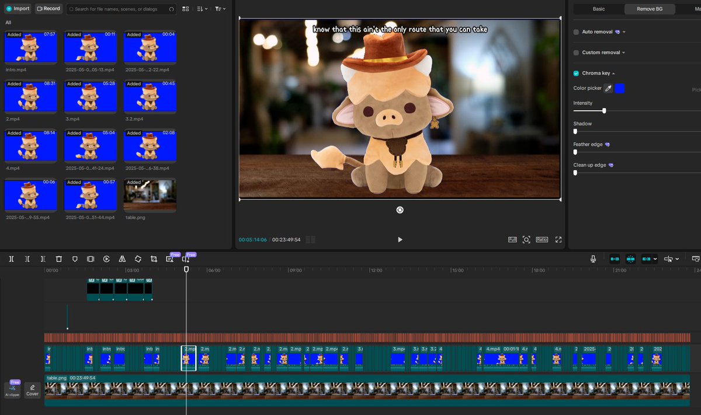Enable the Auto removal checkbox
Image resolution: width=701 pixels, height=415 pixels.
[x=576, y=32]
